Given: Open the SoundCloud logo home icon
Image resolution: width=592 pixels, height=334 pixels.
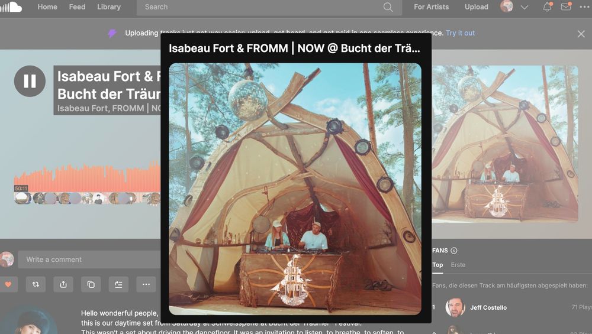Looking at the screenshot, I should point(11,7).
